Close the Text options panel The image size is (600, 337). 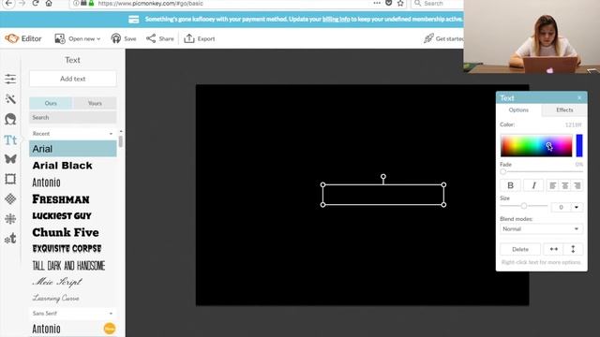(579, 98)
